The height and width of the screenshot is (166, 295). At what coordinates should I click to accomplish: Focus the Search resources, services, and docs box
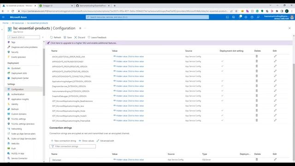[147, 17]
